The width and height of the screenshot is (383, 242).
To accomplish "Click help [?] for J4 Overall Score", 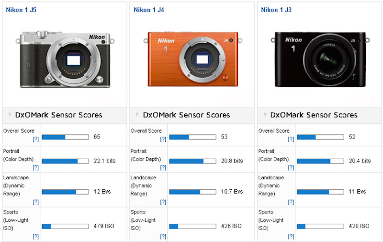I will click(163, 139).
